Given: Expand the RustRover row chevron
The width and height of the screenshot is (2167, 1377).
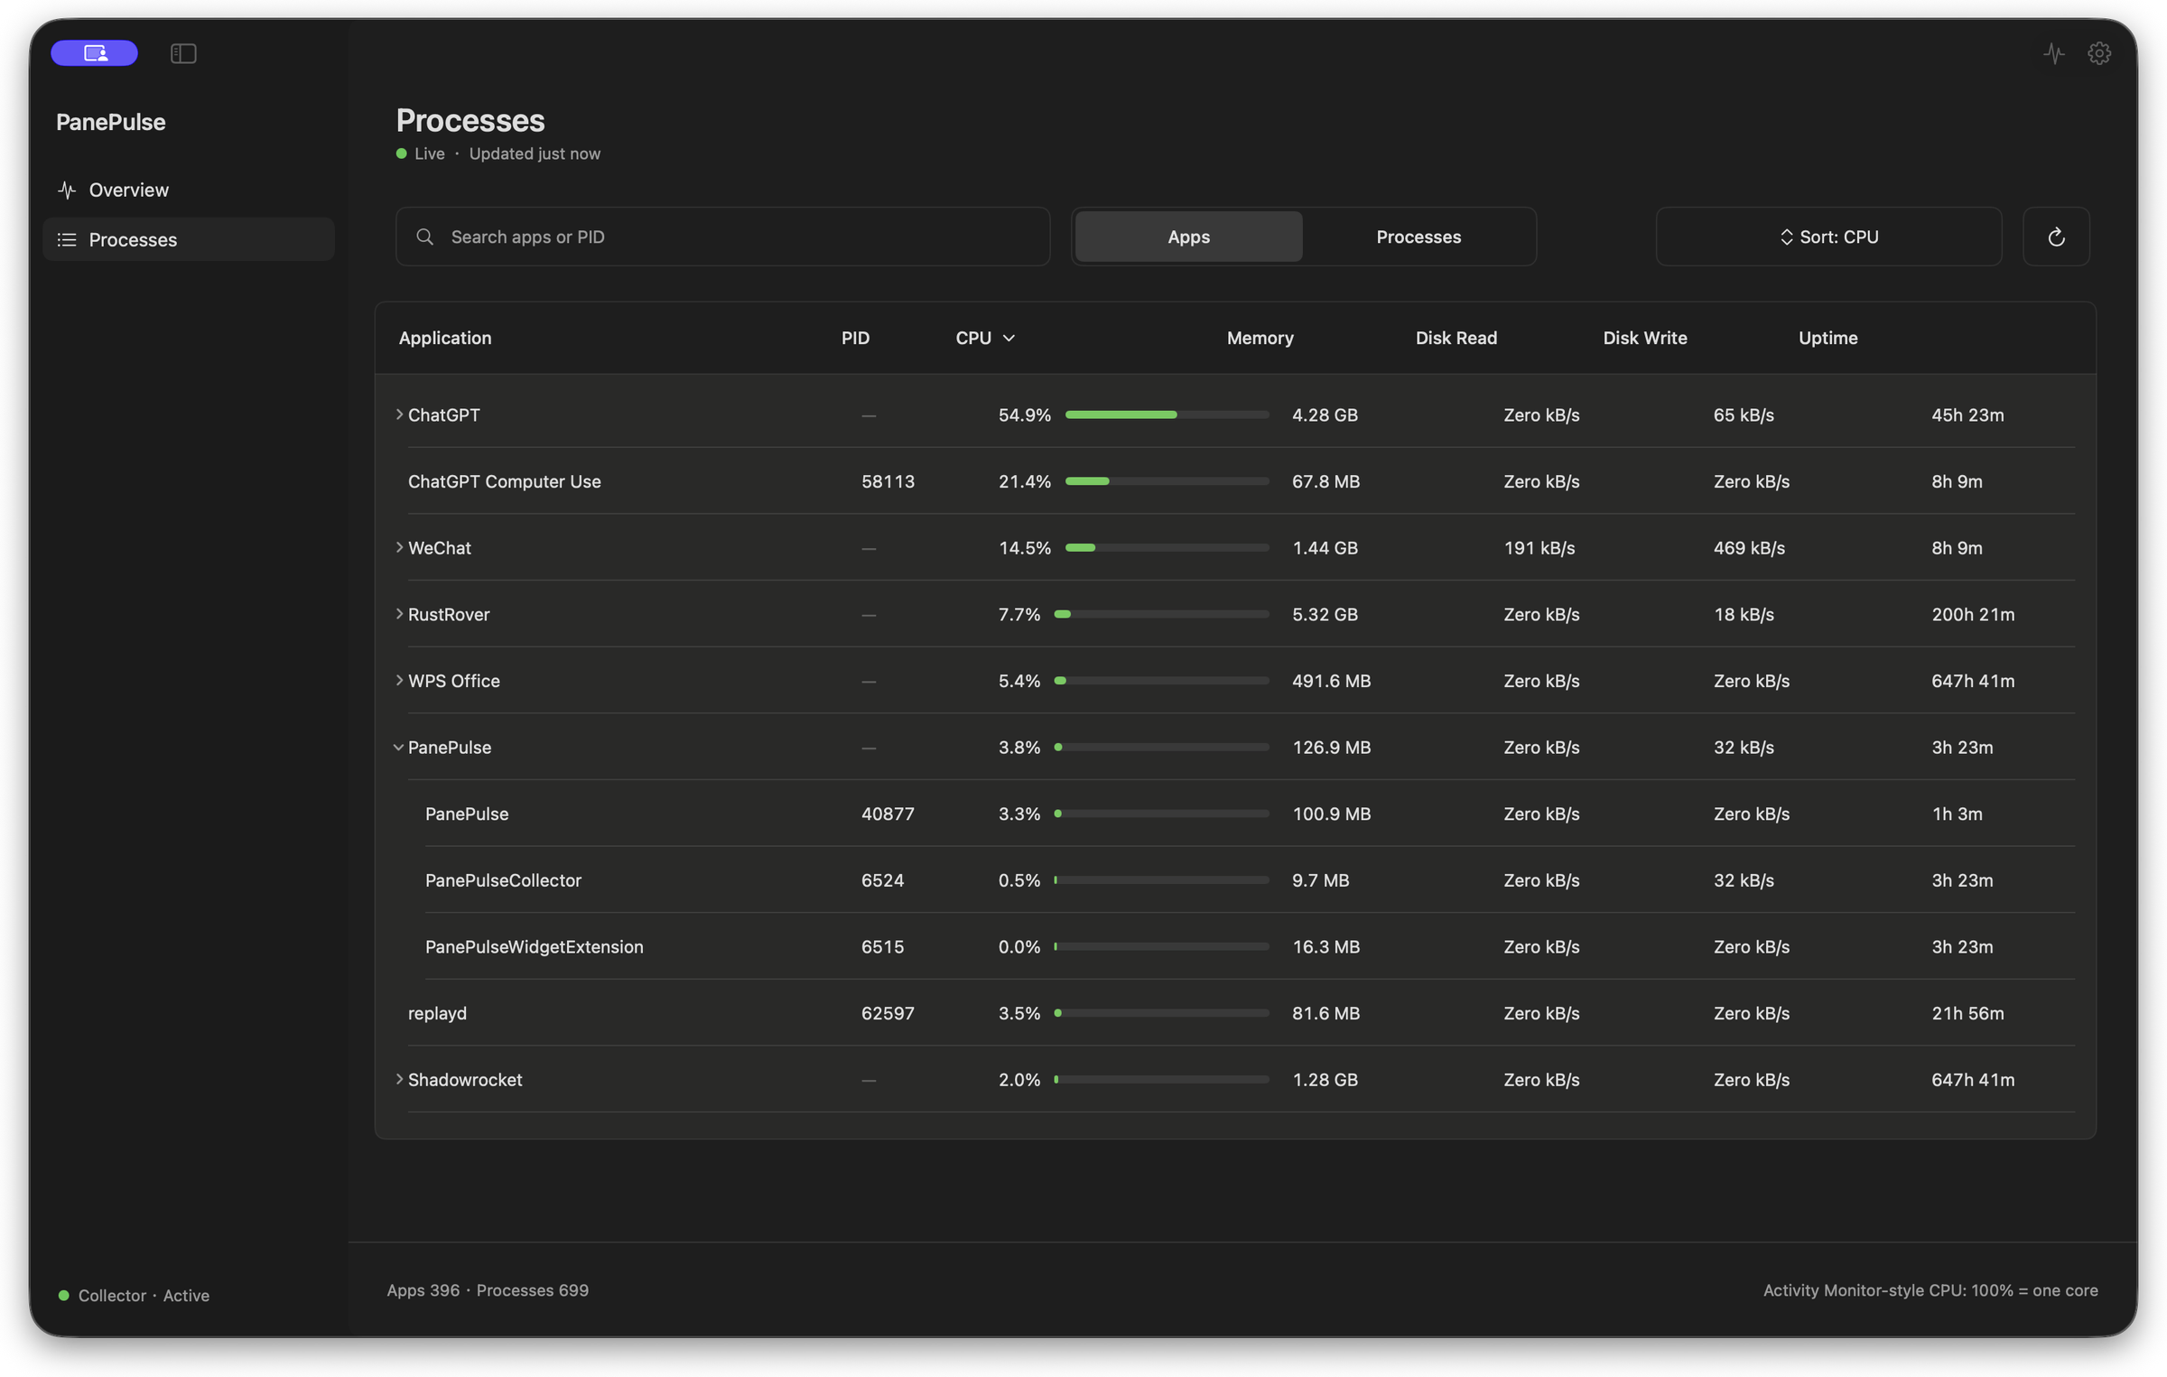Looking at the screenshot, I should pyautogui.click(x=399, y=614).
